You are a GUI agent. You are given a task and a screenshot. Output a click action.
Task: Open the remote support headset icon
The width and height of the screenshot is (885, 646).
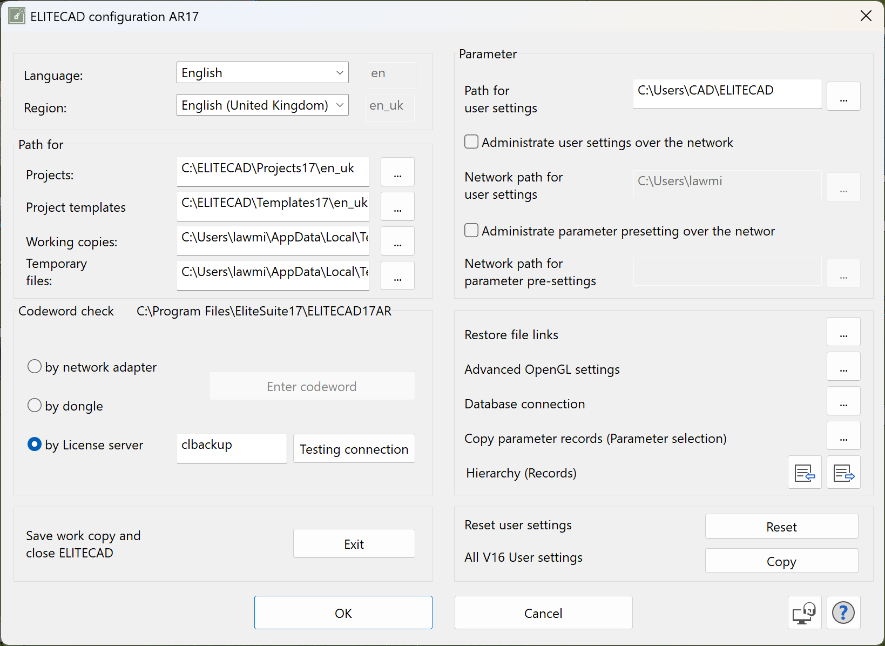pos(804,613)
